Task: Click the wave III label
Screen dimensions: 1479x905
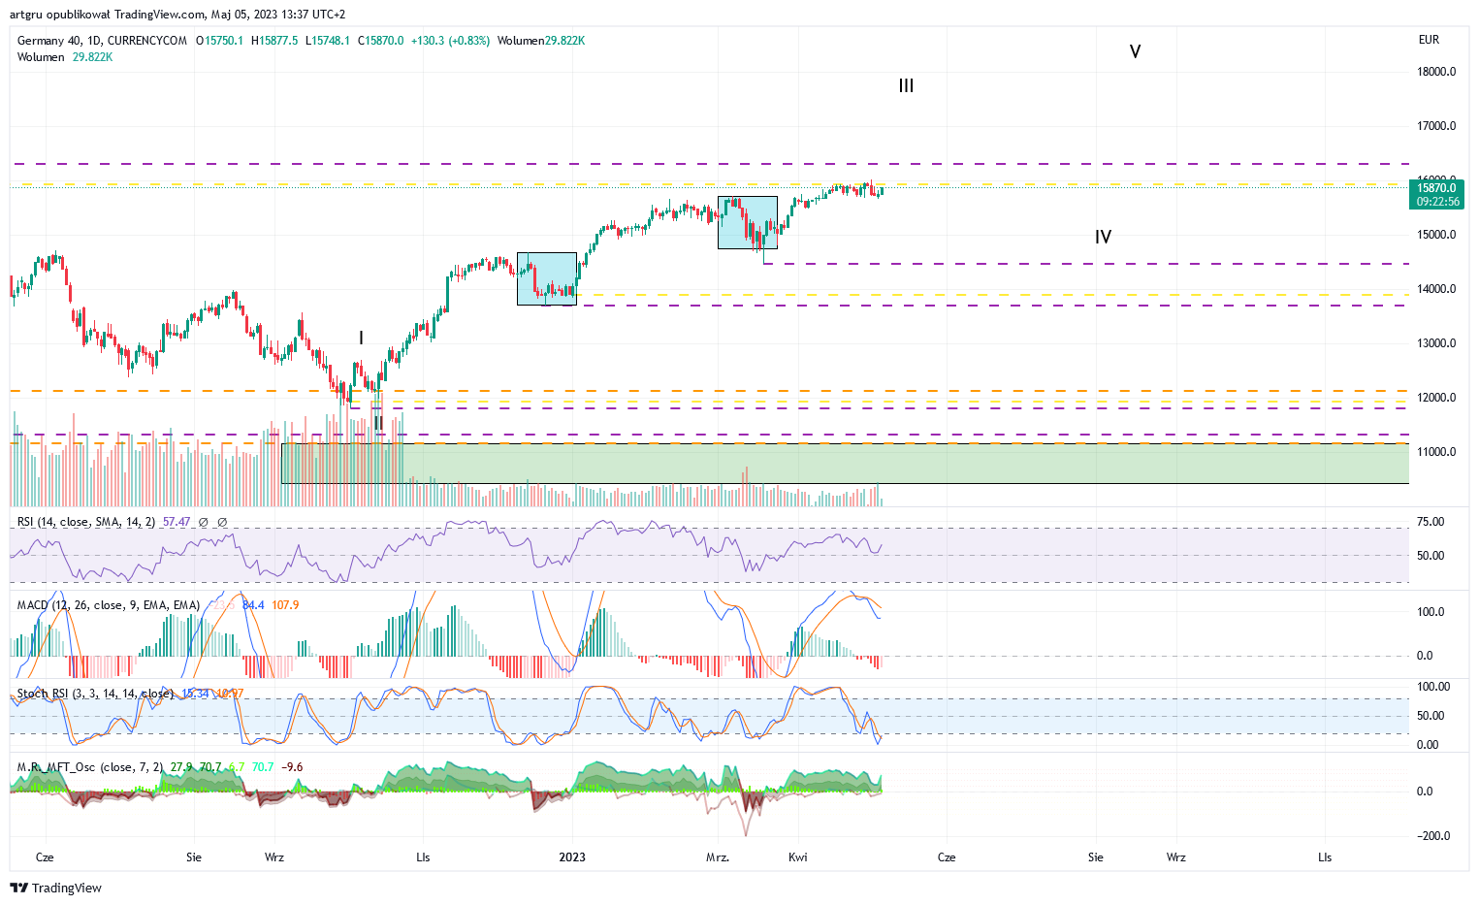Action: click(x=906, y=86)
